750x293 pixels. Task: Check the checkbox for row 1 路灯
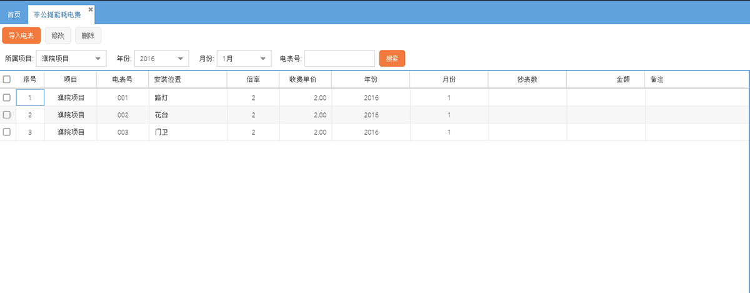click(x=7, y=98)
